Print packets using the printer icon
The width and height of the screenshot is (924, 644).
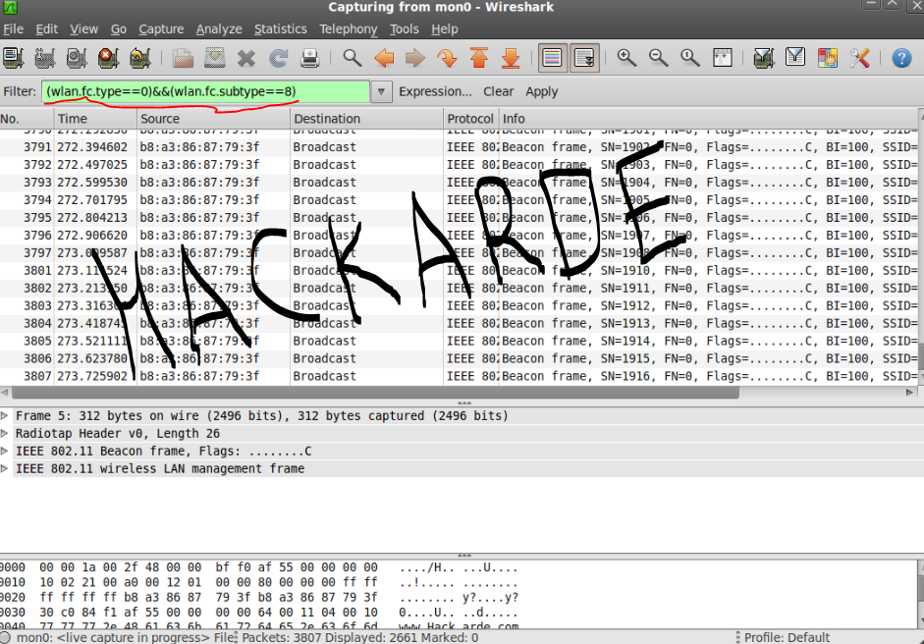pos(310,58)
